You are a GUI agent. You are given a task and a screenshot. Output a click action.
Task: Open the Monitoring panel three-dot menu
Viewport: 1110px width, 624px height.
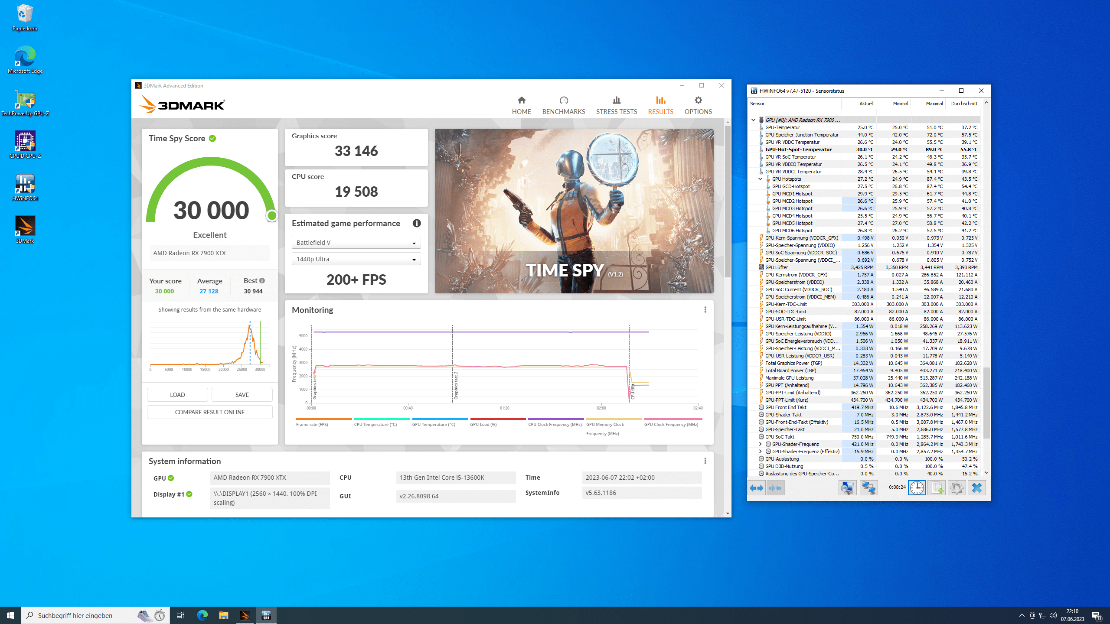click(x=705, y=310)
